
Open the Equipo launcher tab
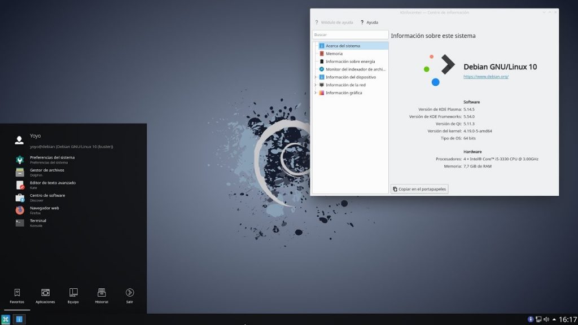(x=73, y=296)
